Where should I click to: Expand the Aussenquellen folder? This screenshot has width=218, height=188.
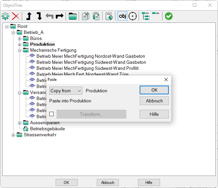tap(19, 123)
